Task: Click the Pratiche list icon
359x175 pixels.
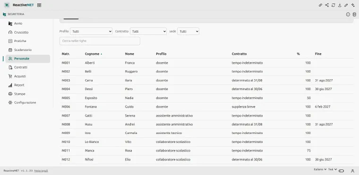Action: tap(10, 41)
